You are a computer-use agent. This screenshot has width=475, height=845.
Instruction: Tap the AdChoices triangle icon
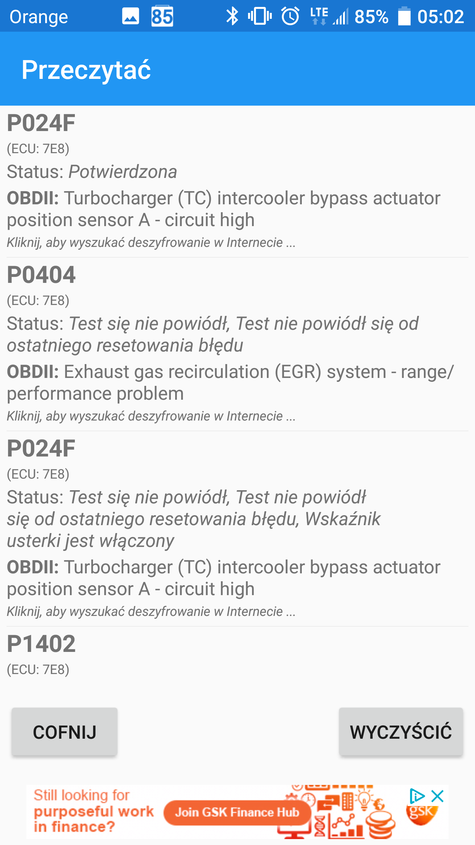(417, 796)
